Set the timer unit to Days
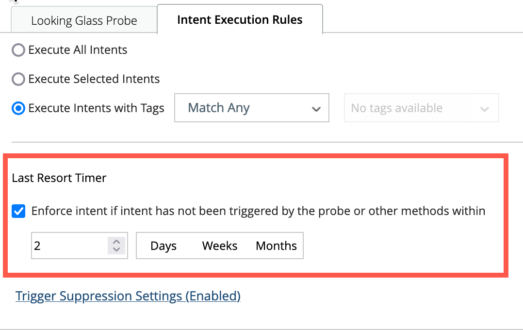 (163, 246)
